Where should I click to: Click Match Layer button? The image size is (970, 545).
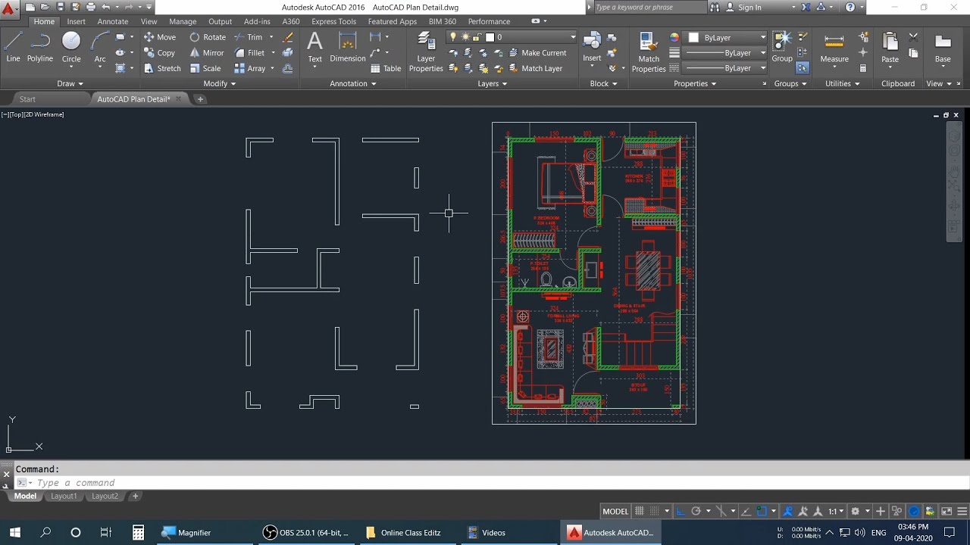point(535,68)
